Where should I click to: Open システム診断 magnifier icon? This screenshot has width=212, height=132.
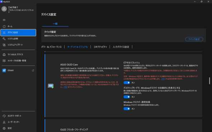[x=4, y=39]
